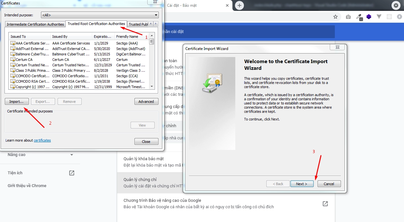This screenshot has height=222, width=404.
Task: Switch to Intermediate Certification Authorities tab
Action: 35,24
